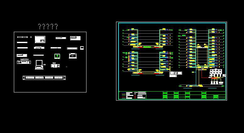The height and width of the screenshot is (133, 244).
Task: Pick the rack device labeled "10???????"
Action: coord(24,62)
